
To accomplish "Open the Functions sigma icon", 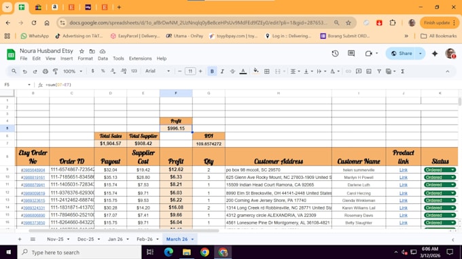I will point(402,71).
